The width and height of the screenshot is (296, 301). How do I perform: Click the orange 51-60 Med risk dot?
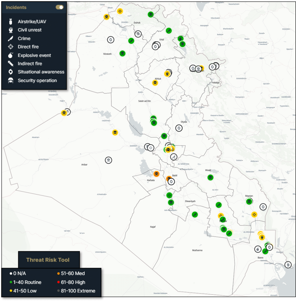(x=58, y=273)
